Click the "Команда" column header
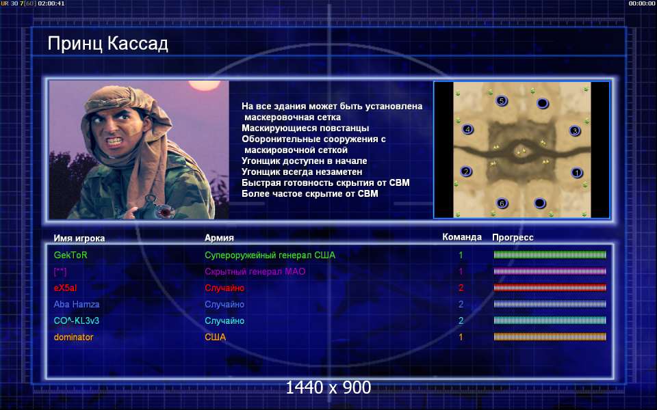 click(x=462, y=237)
